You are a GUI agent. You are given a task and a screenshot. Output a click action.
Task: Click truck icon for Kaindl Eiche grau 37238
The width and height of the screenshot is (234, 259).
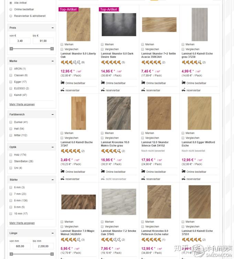point(183,82)
